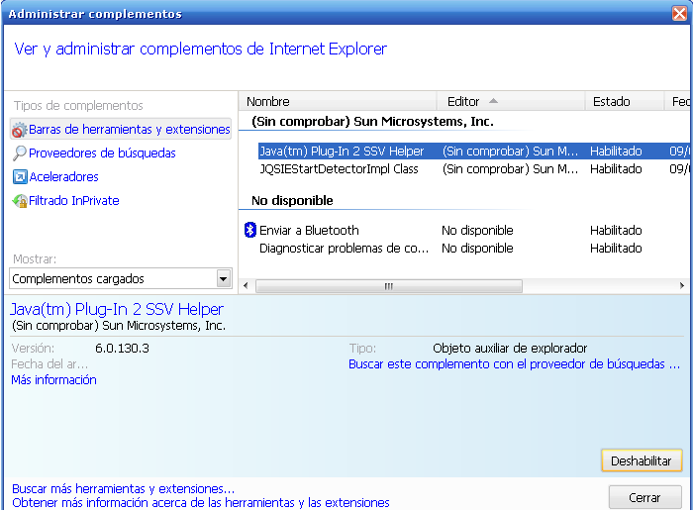Click Buscar más herramientas y extensiones link
This screenshot has height=511, width=693.
pyautogui.click(x=123, y=489)
